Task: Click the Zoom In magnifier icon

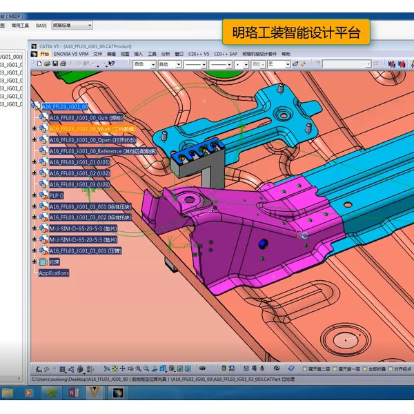Action: (x=138, y=368)
